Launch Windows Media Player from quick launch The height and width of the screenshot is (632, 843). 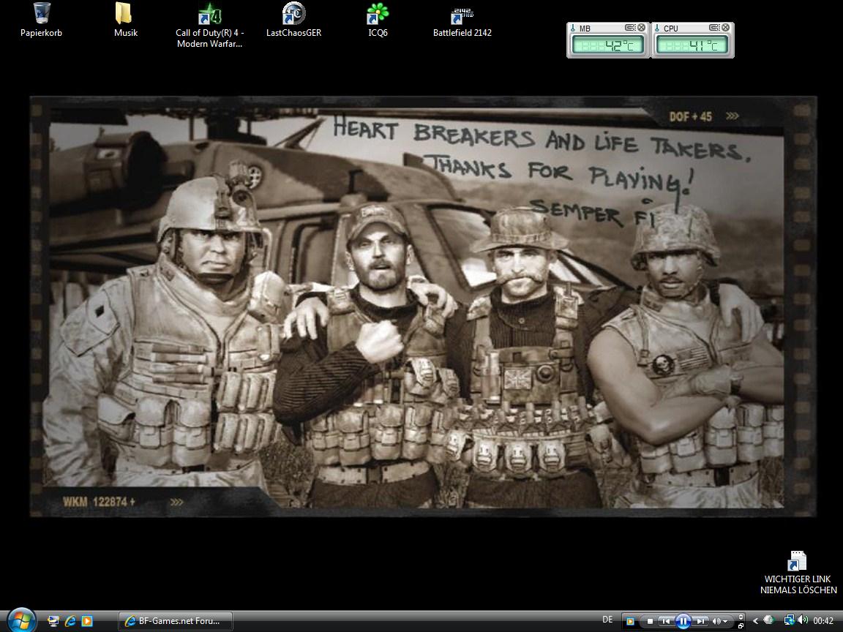86,621
